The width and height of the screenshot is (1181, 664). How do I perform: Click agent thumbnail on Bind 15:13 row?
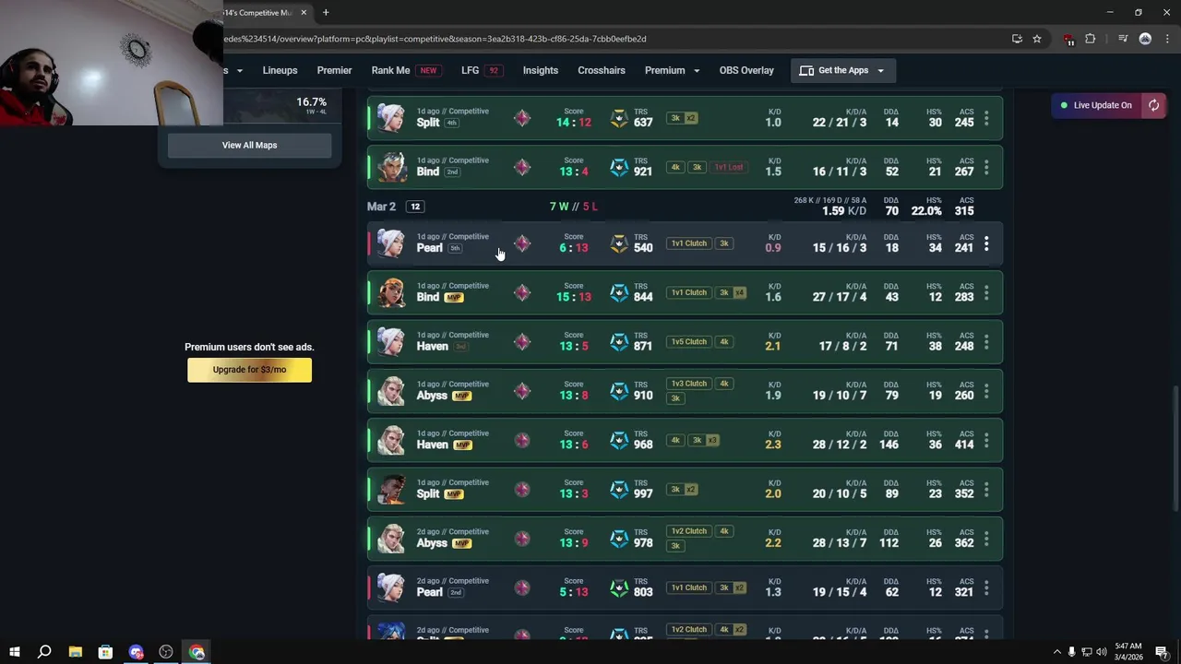391,292
